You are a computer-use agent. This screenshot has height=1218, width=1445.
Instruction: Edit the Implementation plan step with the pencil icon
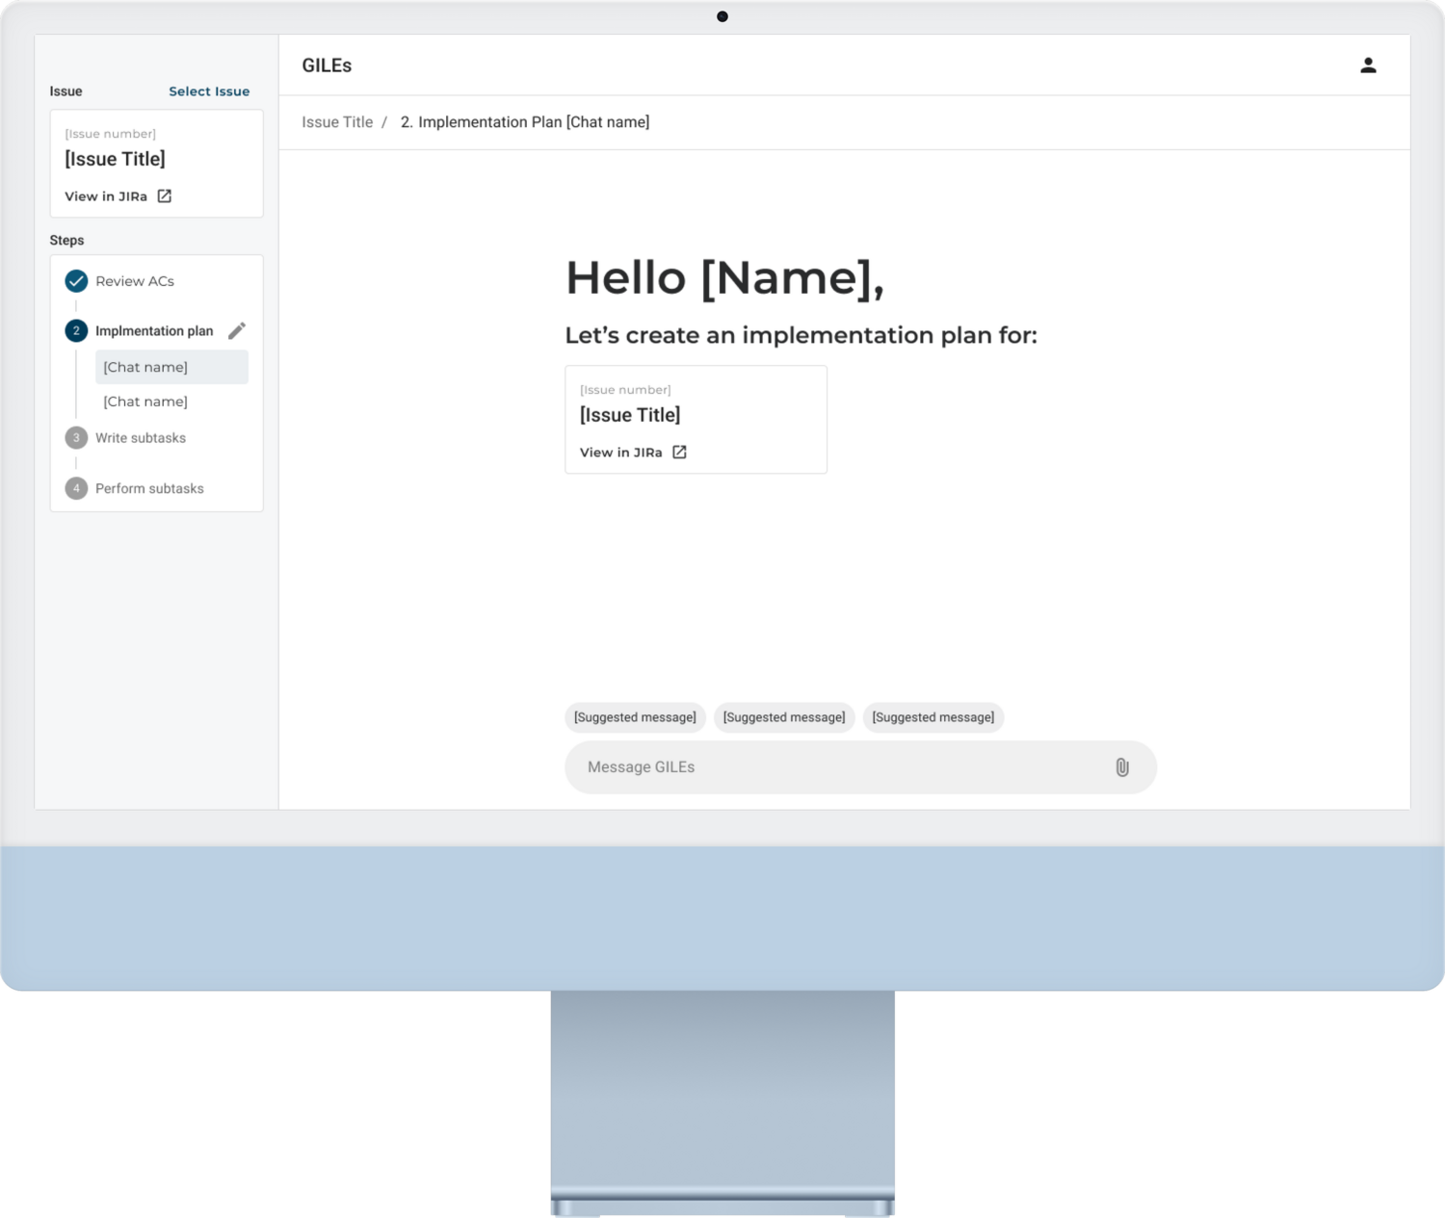237,330
